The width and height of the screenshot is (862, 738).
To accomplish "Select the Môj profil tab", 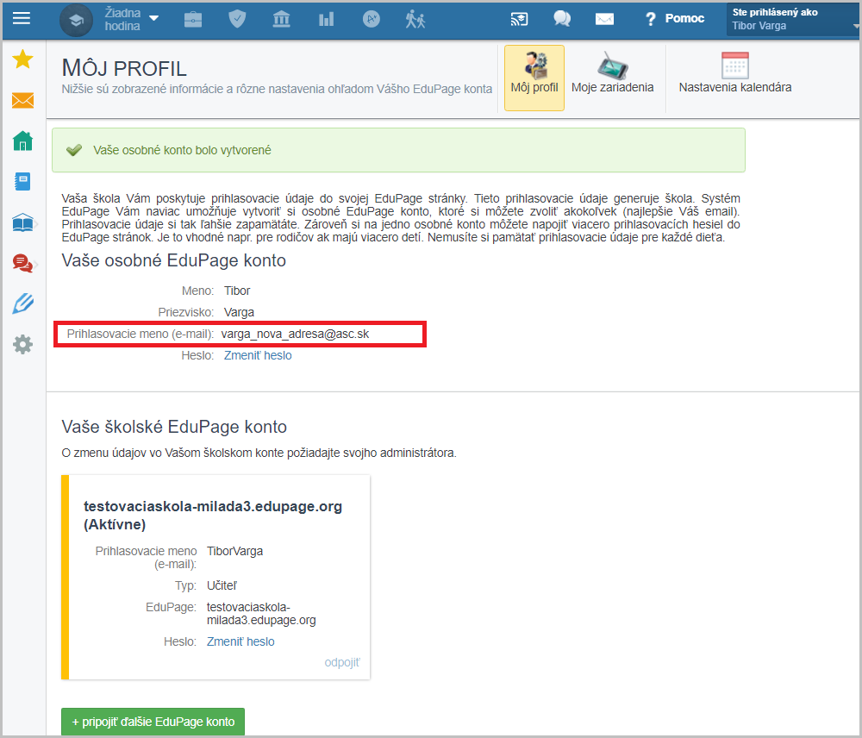I will click(x=534, y=78).
